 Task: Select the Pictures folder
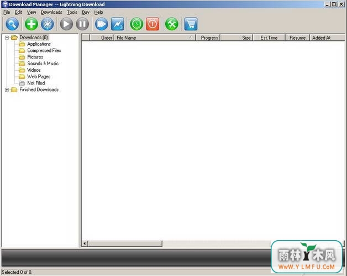pyautogui.click(x=35, y=57)
